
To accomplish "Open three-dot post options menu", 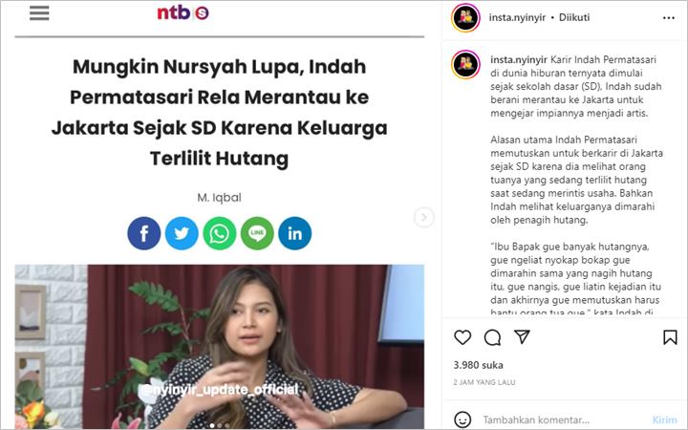I will [x=669, y=17].
